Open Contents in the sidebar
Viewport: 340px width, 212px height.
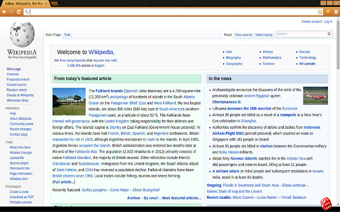click(x=13, y=74)
